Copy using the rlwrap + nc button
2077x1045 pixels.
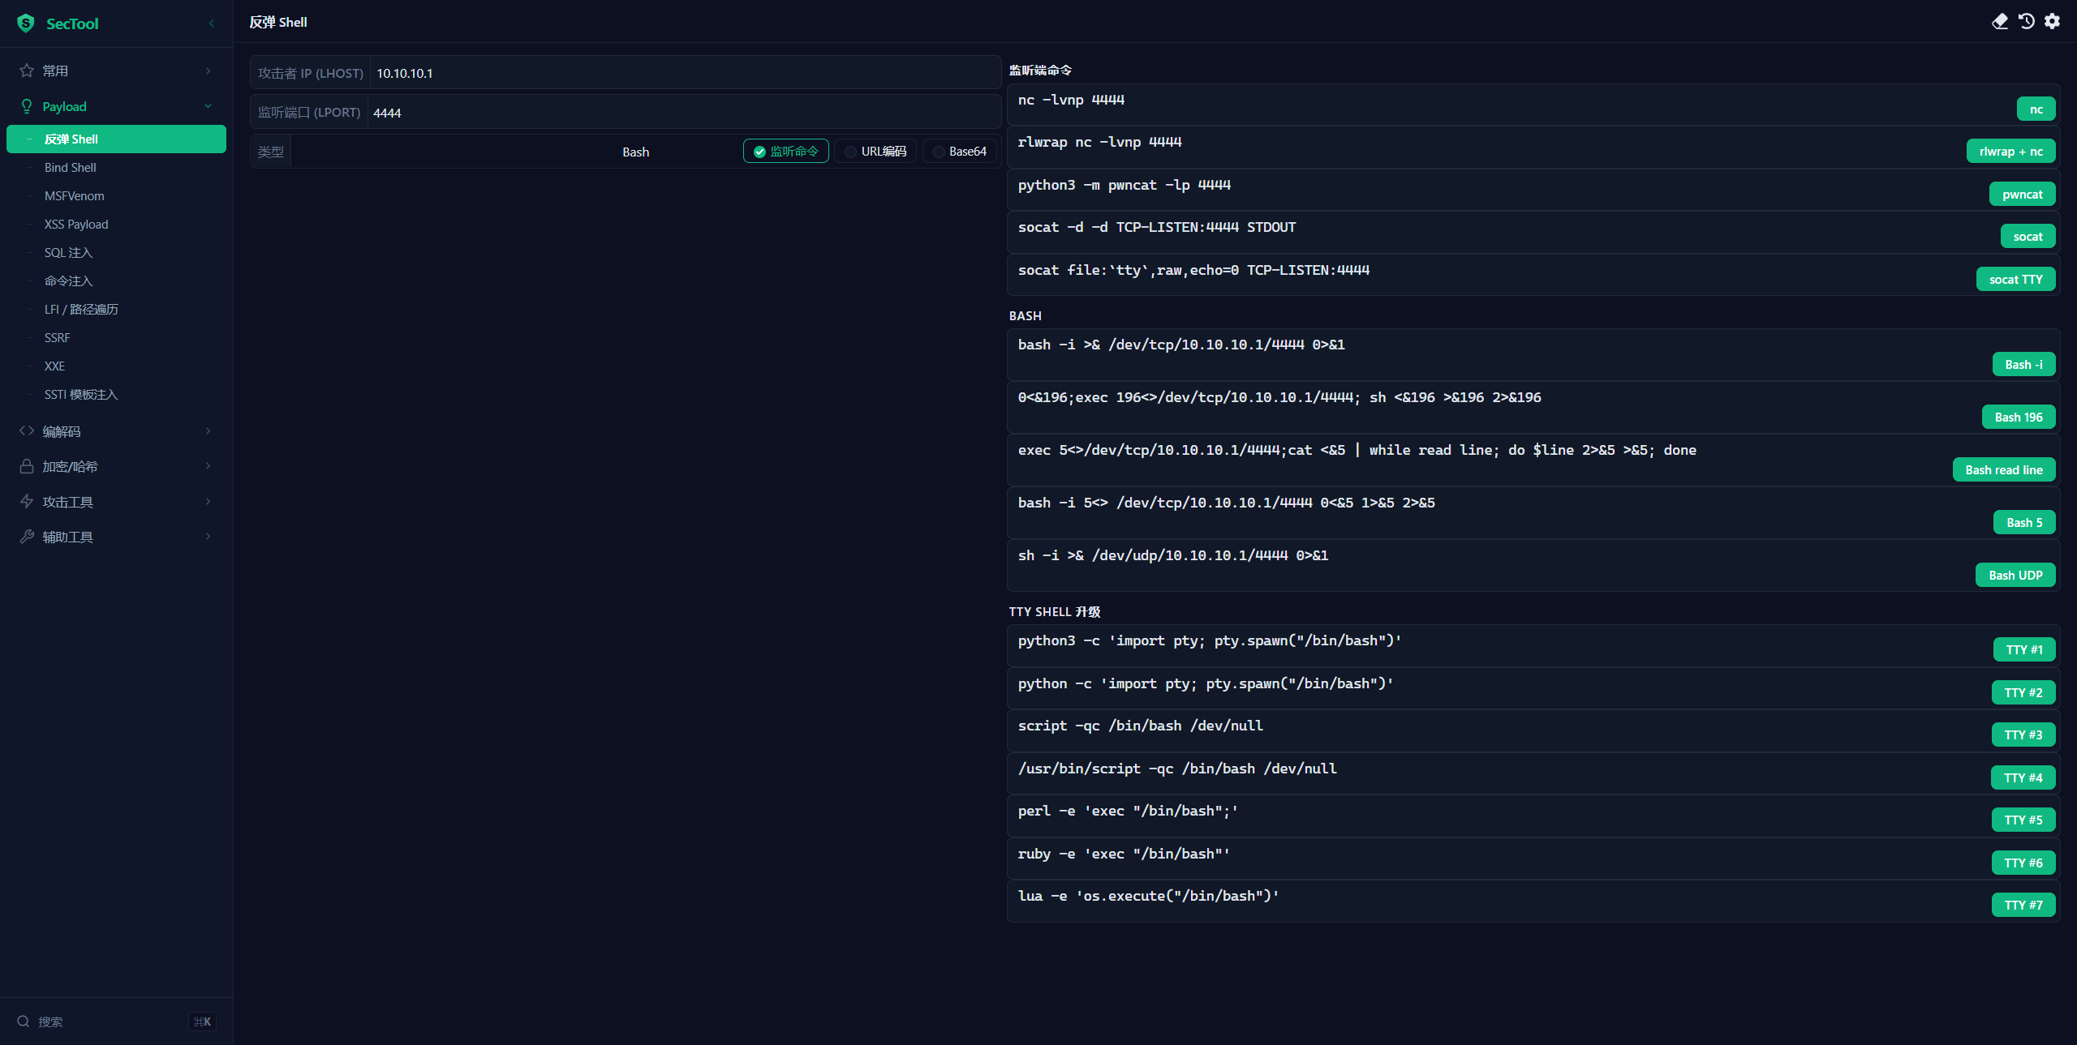2010,152
